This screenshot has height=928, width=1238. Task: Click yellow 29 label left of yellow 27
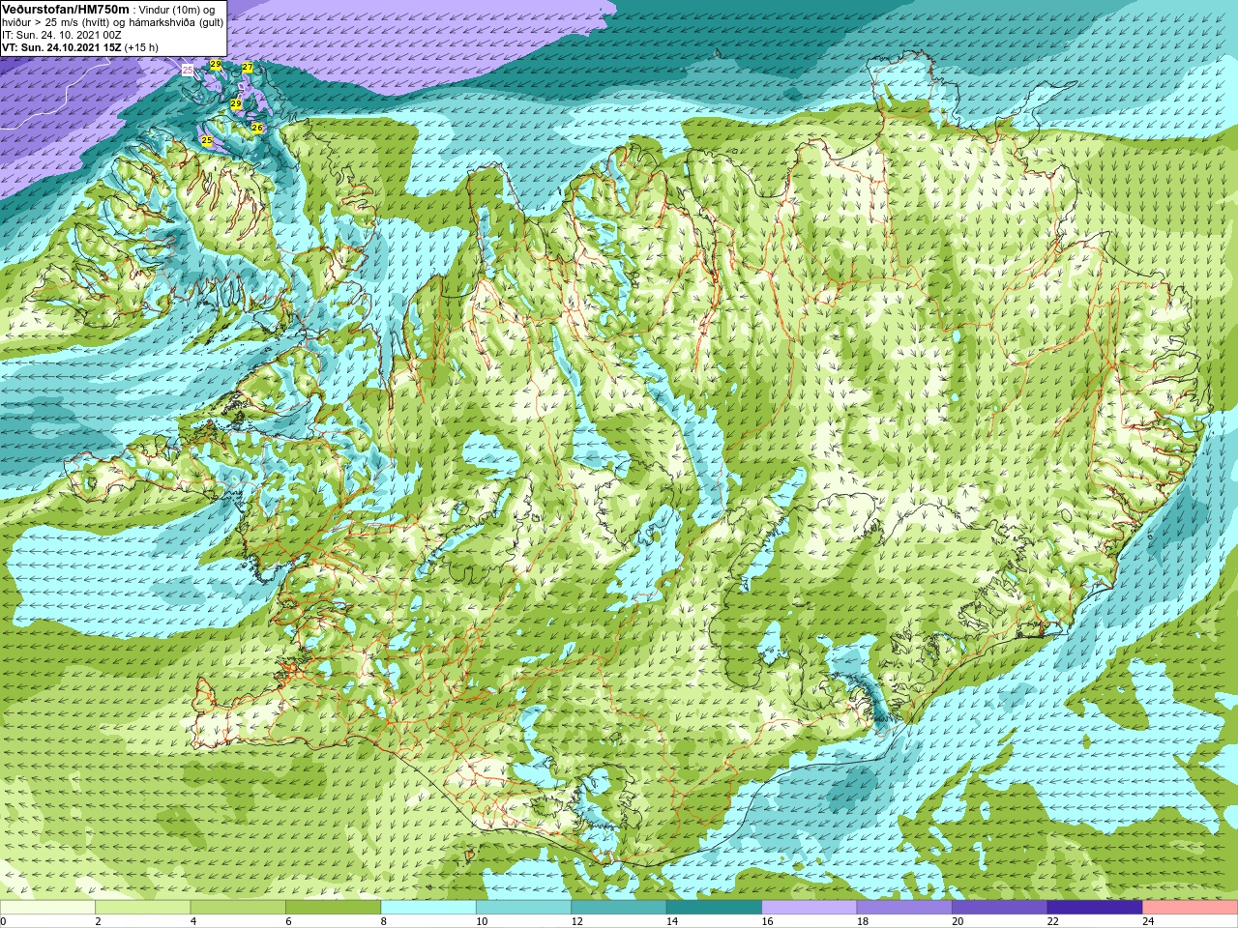216,64
